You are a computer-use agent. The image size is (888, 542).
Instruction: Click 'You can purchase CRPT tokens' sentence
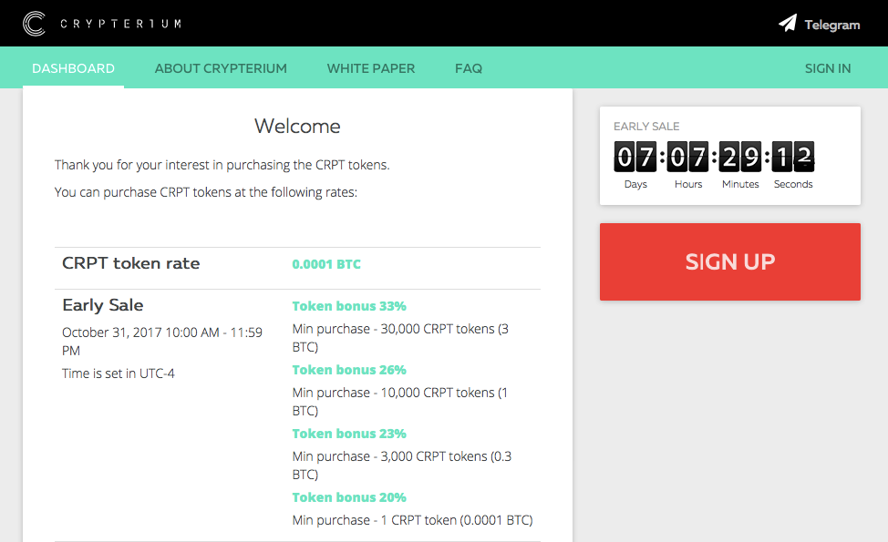[x=205, y=192]
